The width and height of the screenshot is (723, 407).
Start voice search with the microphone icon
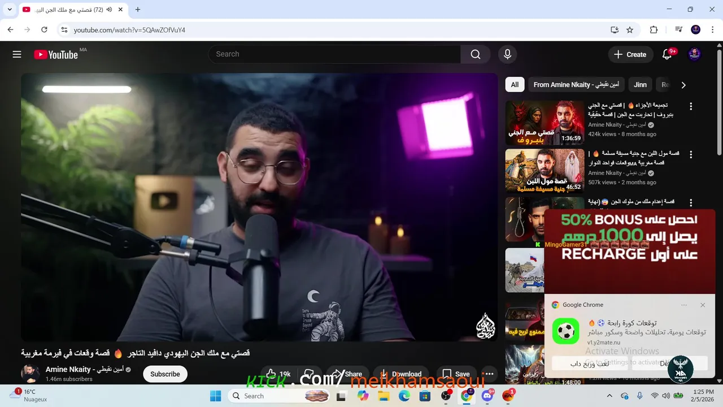tap(507, 54)
